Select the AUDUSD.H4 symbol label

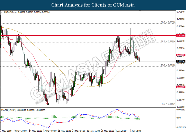[10, 12]
